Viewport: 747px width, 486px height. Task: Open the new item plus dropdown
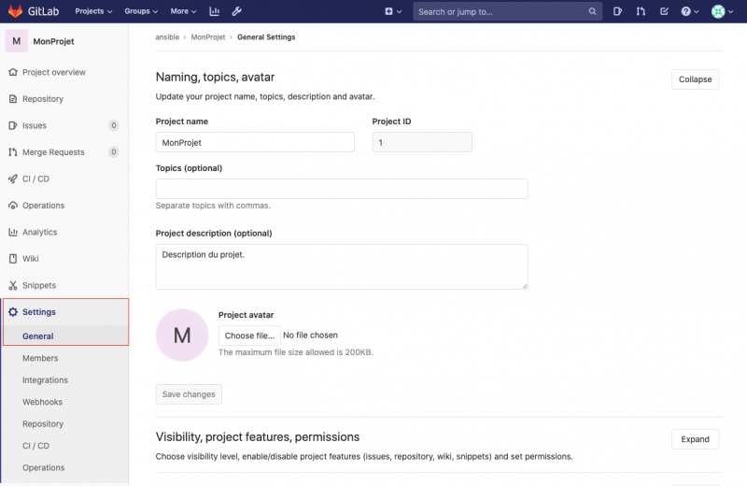coord(393,11)
